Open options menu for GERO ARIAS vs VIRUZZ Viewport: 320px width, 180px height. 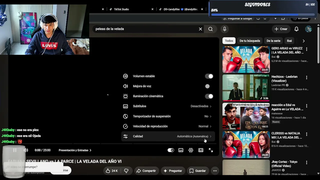(306, 49)
